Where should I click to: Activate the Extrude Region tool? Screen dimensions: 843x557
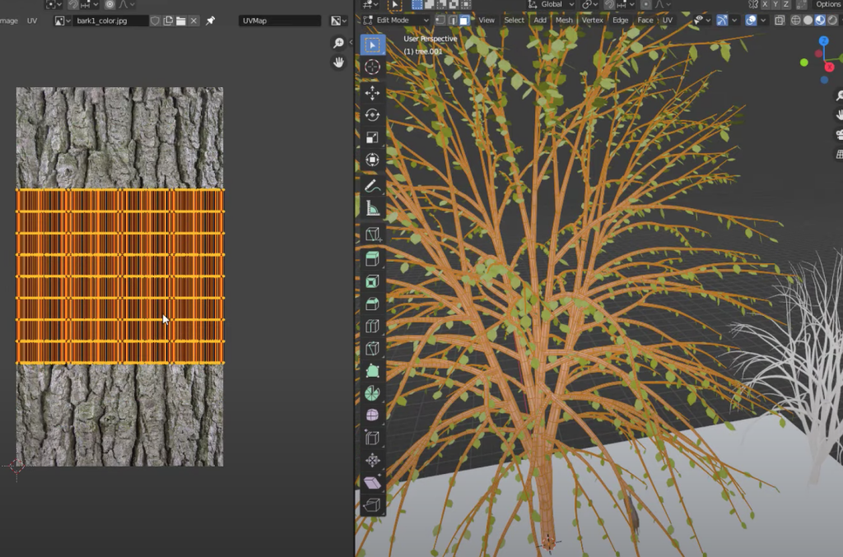coord(372,259)
